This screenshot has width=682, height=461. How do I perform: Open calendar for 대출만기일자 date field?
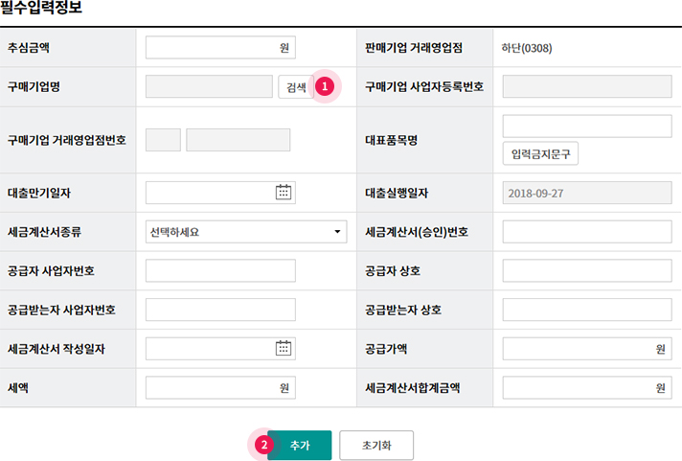[x=284, y=192]
